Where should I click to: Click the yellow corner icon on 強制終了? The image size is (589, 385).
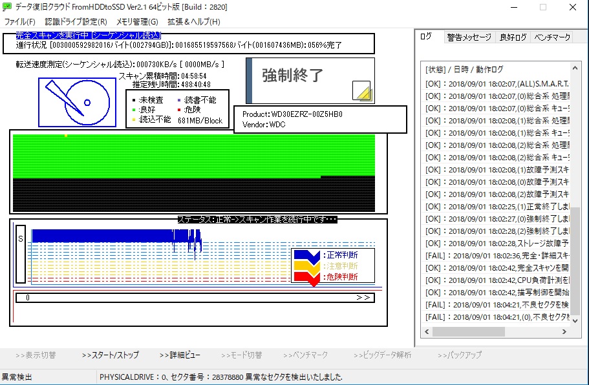pyautogui.click(x=362, y=93)
